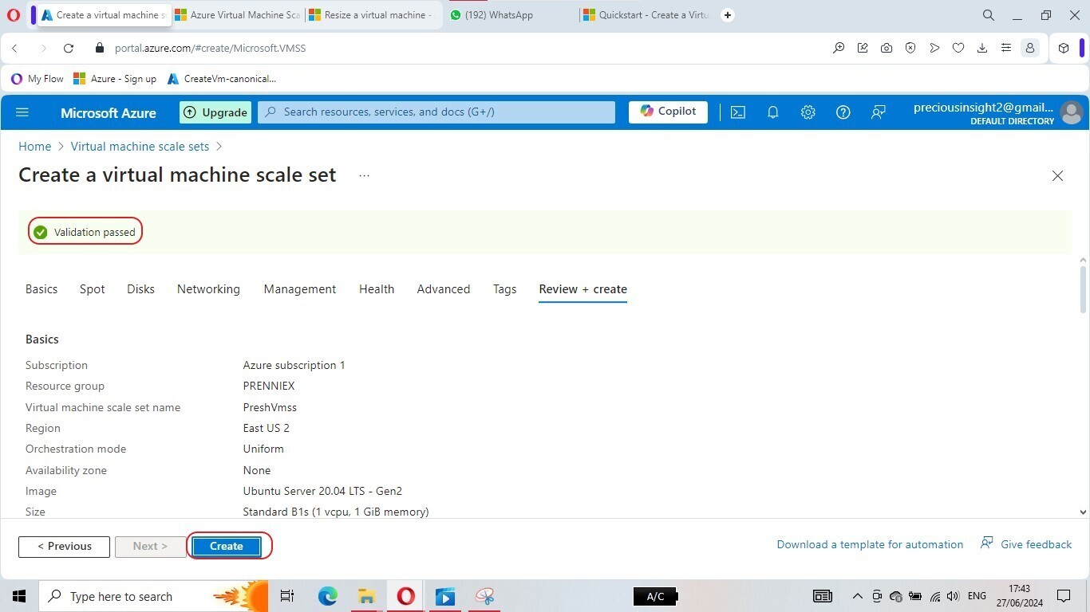Open the browser zoom control icon

[x=839, y=48]
